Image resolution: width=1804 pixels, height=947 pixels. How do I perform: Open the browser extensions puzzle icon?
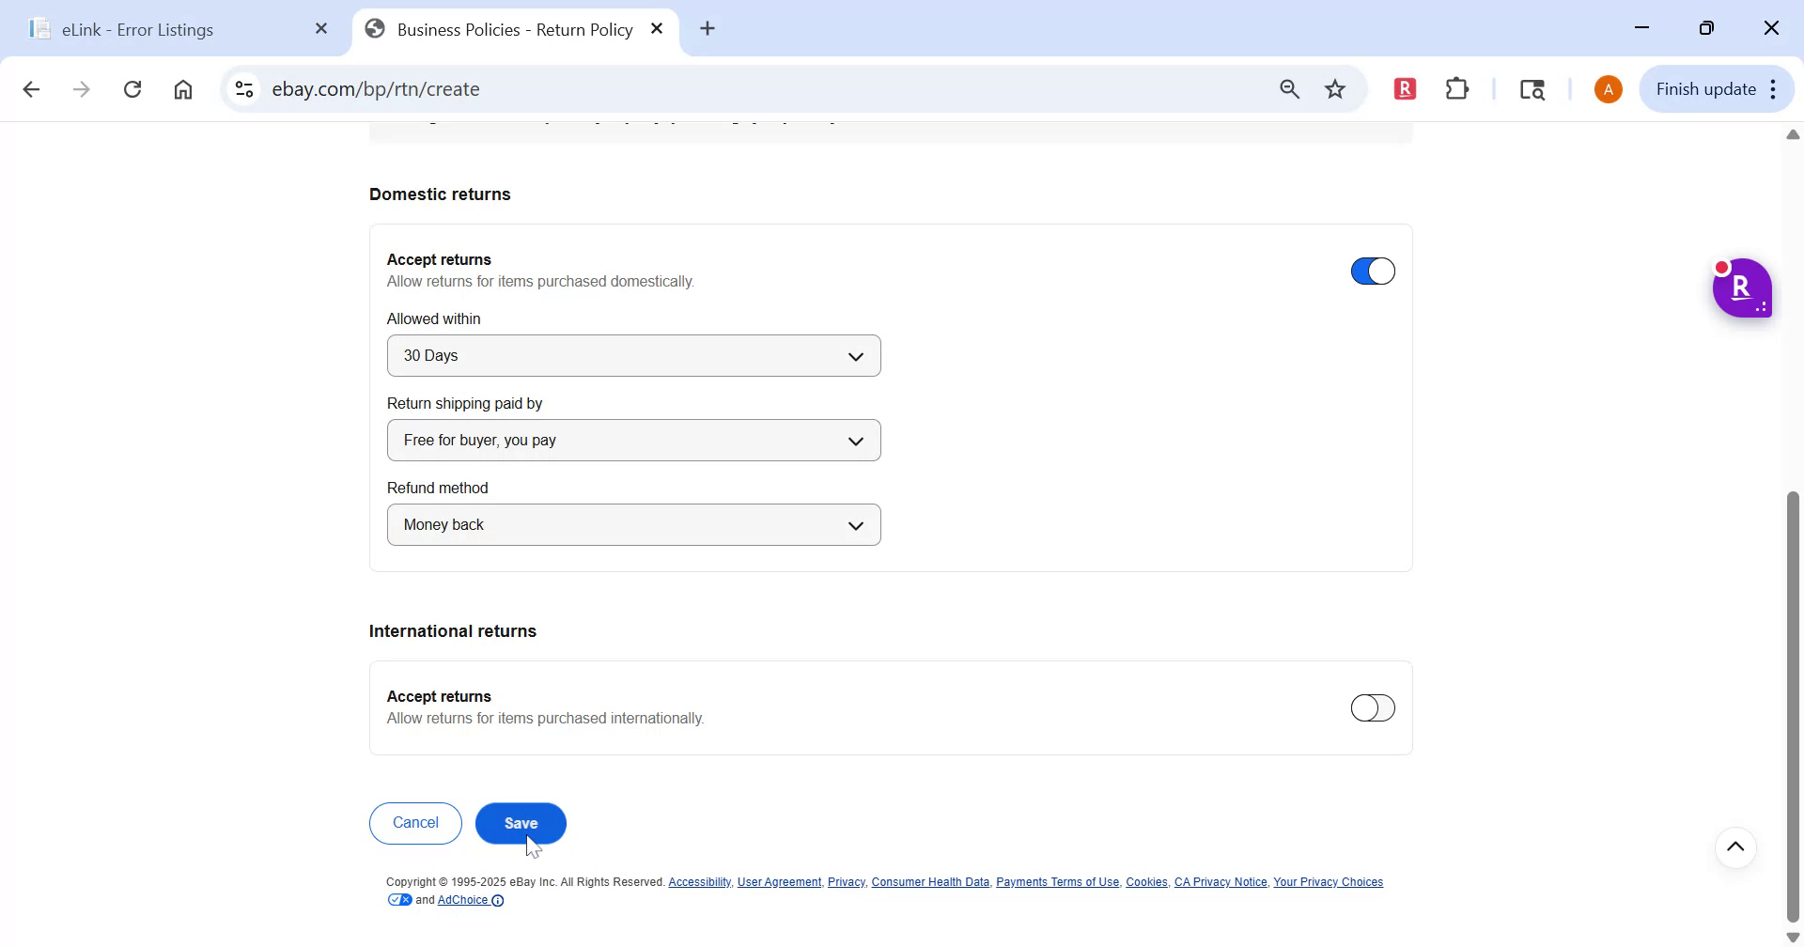point(1456,88)
